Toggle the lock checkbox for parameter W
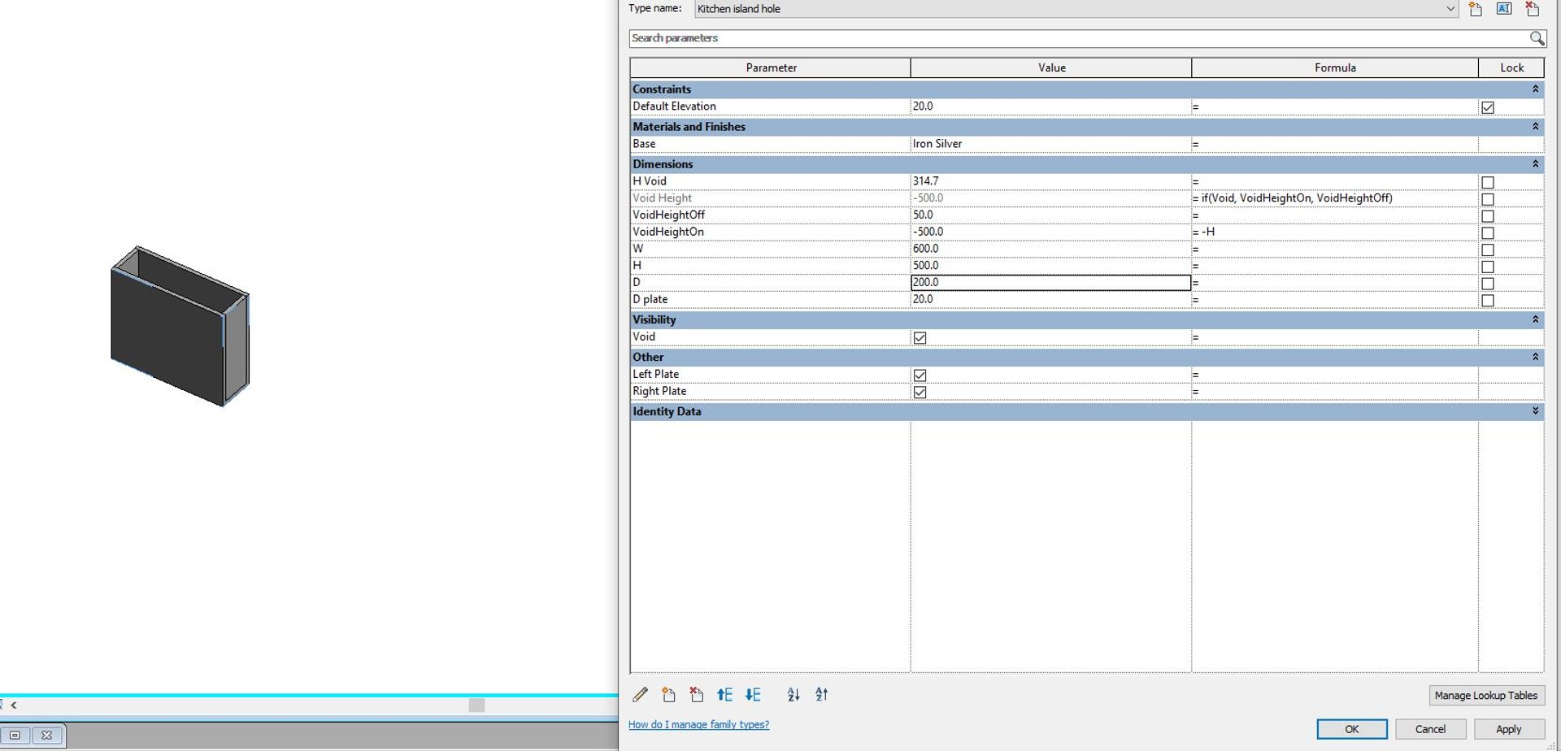Screen dimensions: 1561x751 pyautogui.click(x=1488, y=250)
